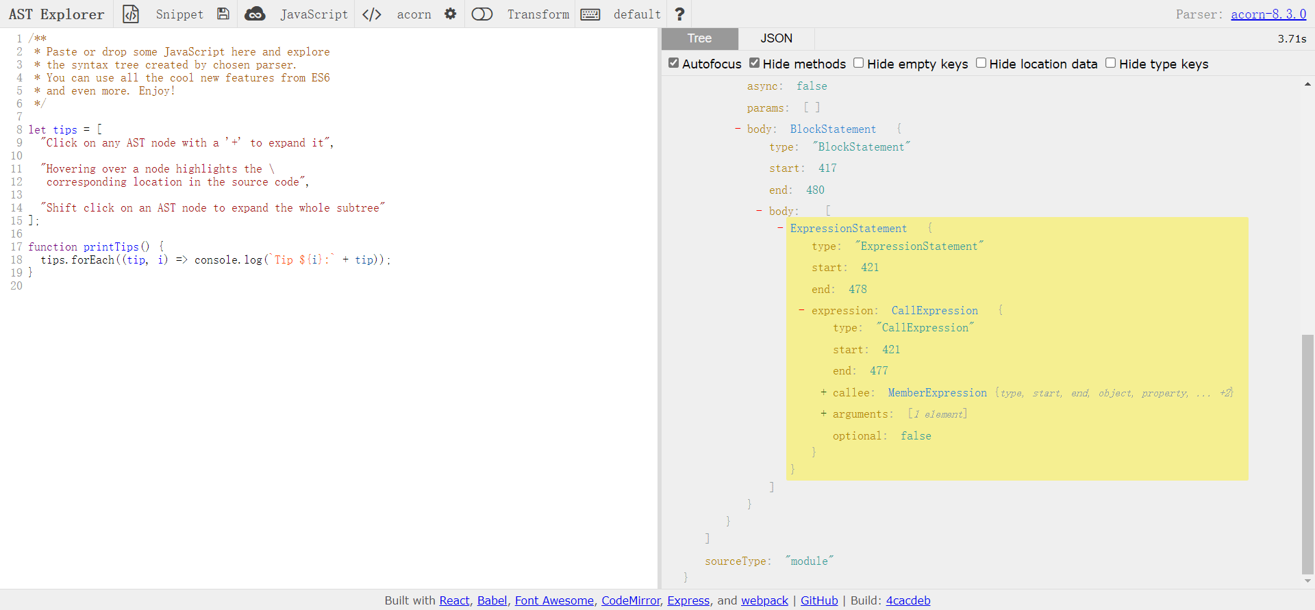Uncheck Hide methods checkbox
The width and height of the screenshot is (1315, 610).
(x=754, y=63)
